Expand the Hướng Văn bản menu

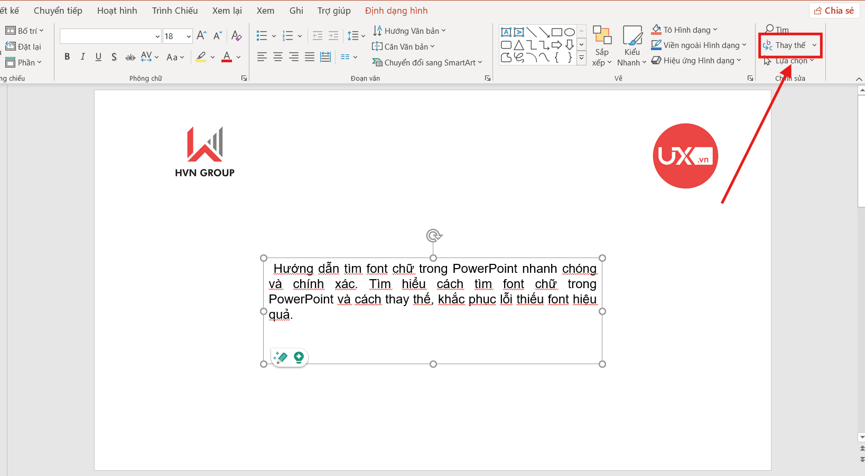(x=410, y=31)
